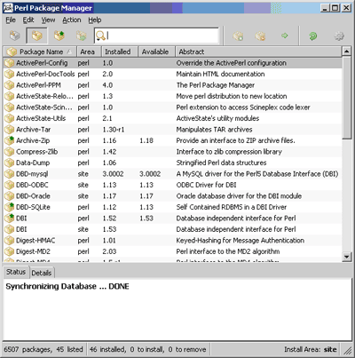Open the File menu
The width and height of the screenshot is (355, 358).
[x=11, y=20]
